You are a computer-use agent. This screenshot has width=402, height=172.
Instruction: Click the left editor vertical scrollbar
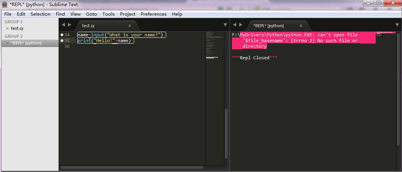(x=226, y=133)
